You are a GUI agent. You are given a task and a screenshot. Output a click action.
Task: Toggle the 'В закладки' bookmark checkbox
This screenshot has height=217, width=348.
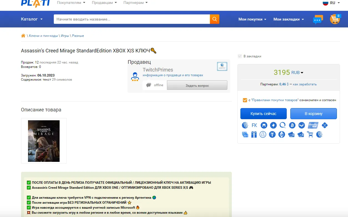click(x=240, y=56)
